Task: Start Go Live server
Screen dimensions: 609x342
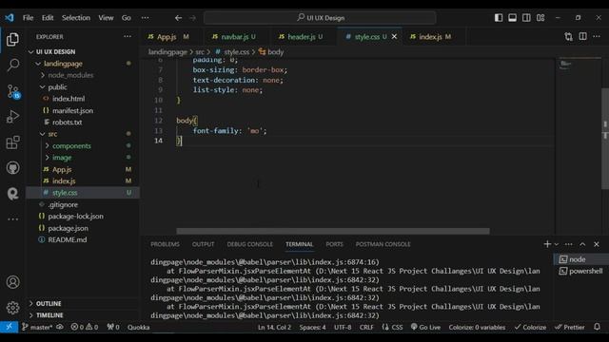Action: 425,327
